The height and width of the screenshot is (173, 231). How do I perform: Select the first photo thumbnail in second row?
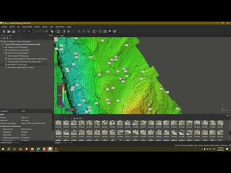[58, 133]
